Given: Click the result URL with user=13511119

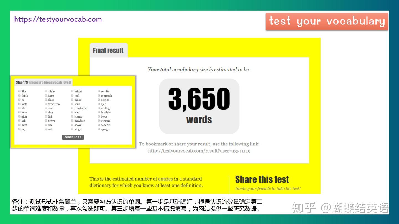Looking at the screenshot, I should click(199, 151).
